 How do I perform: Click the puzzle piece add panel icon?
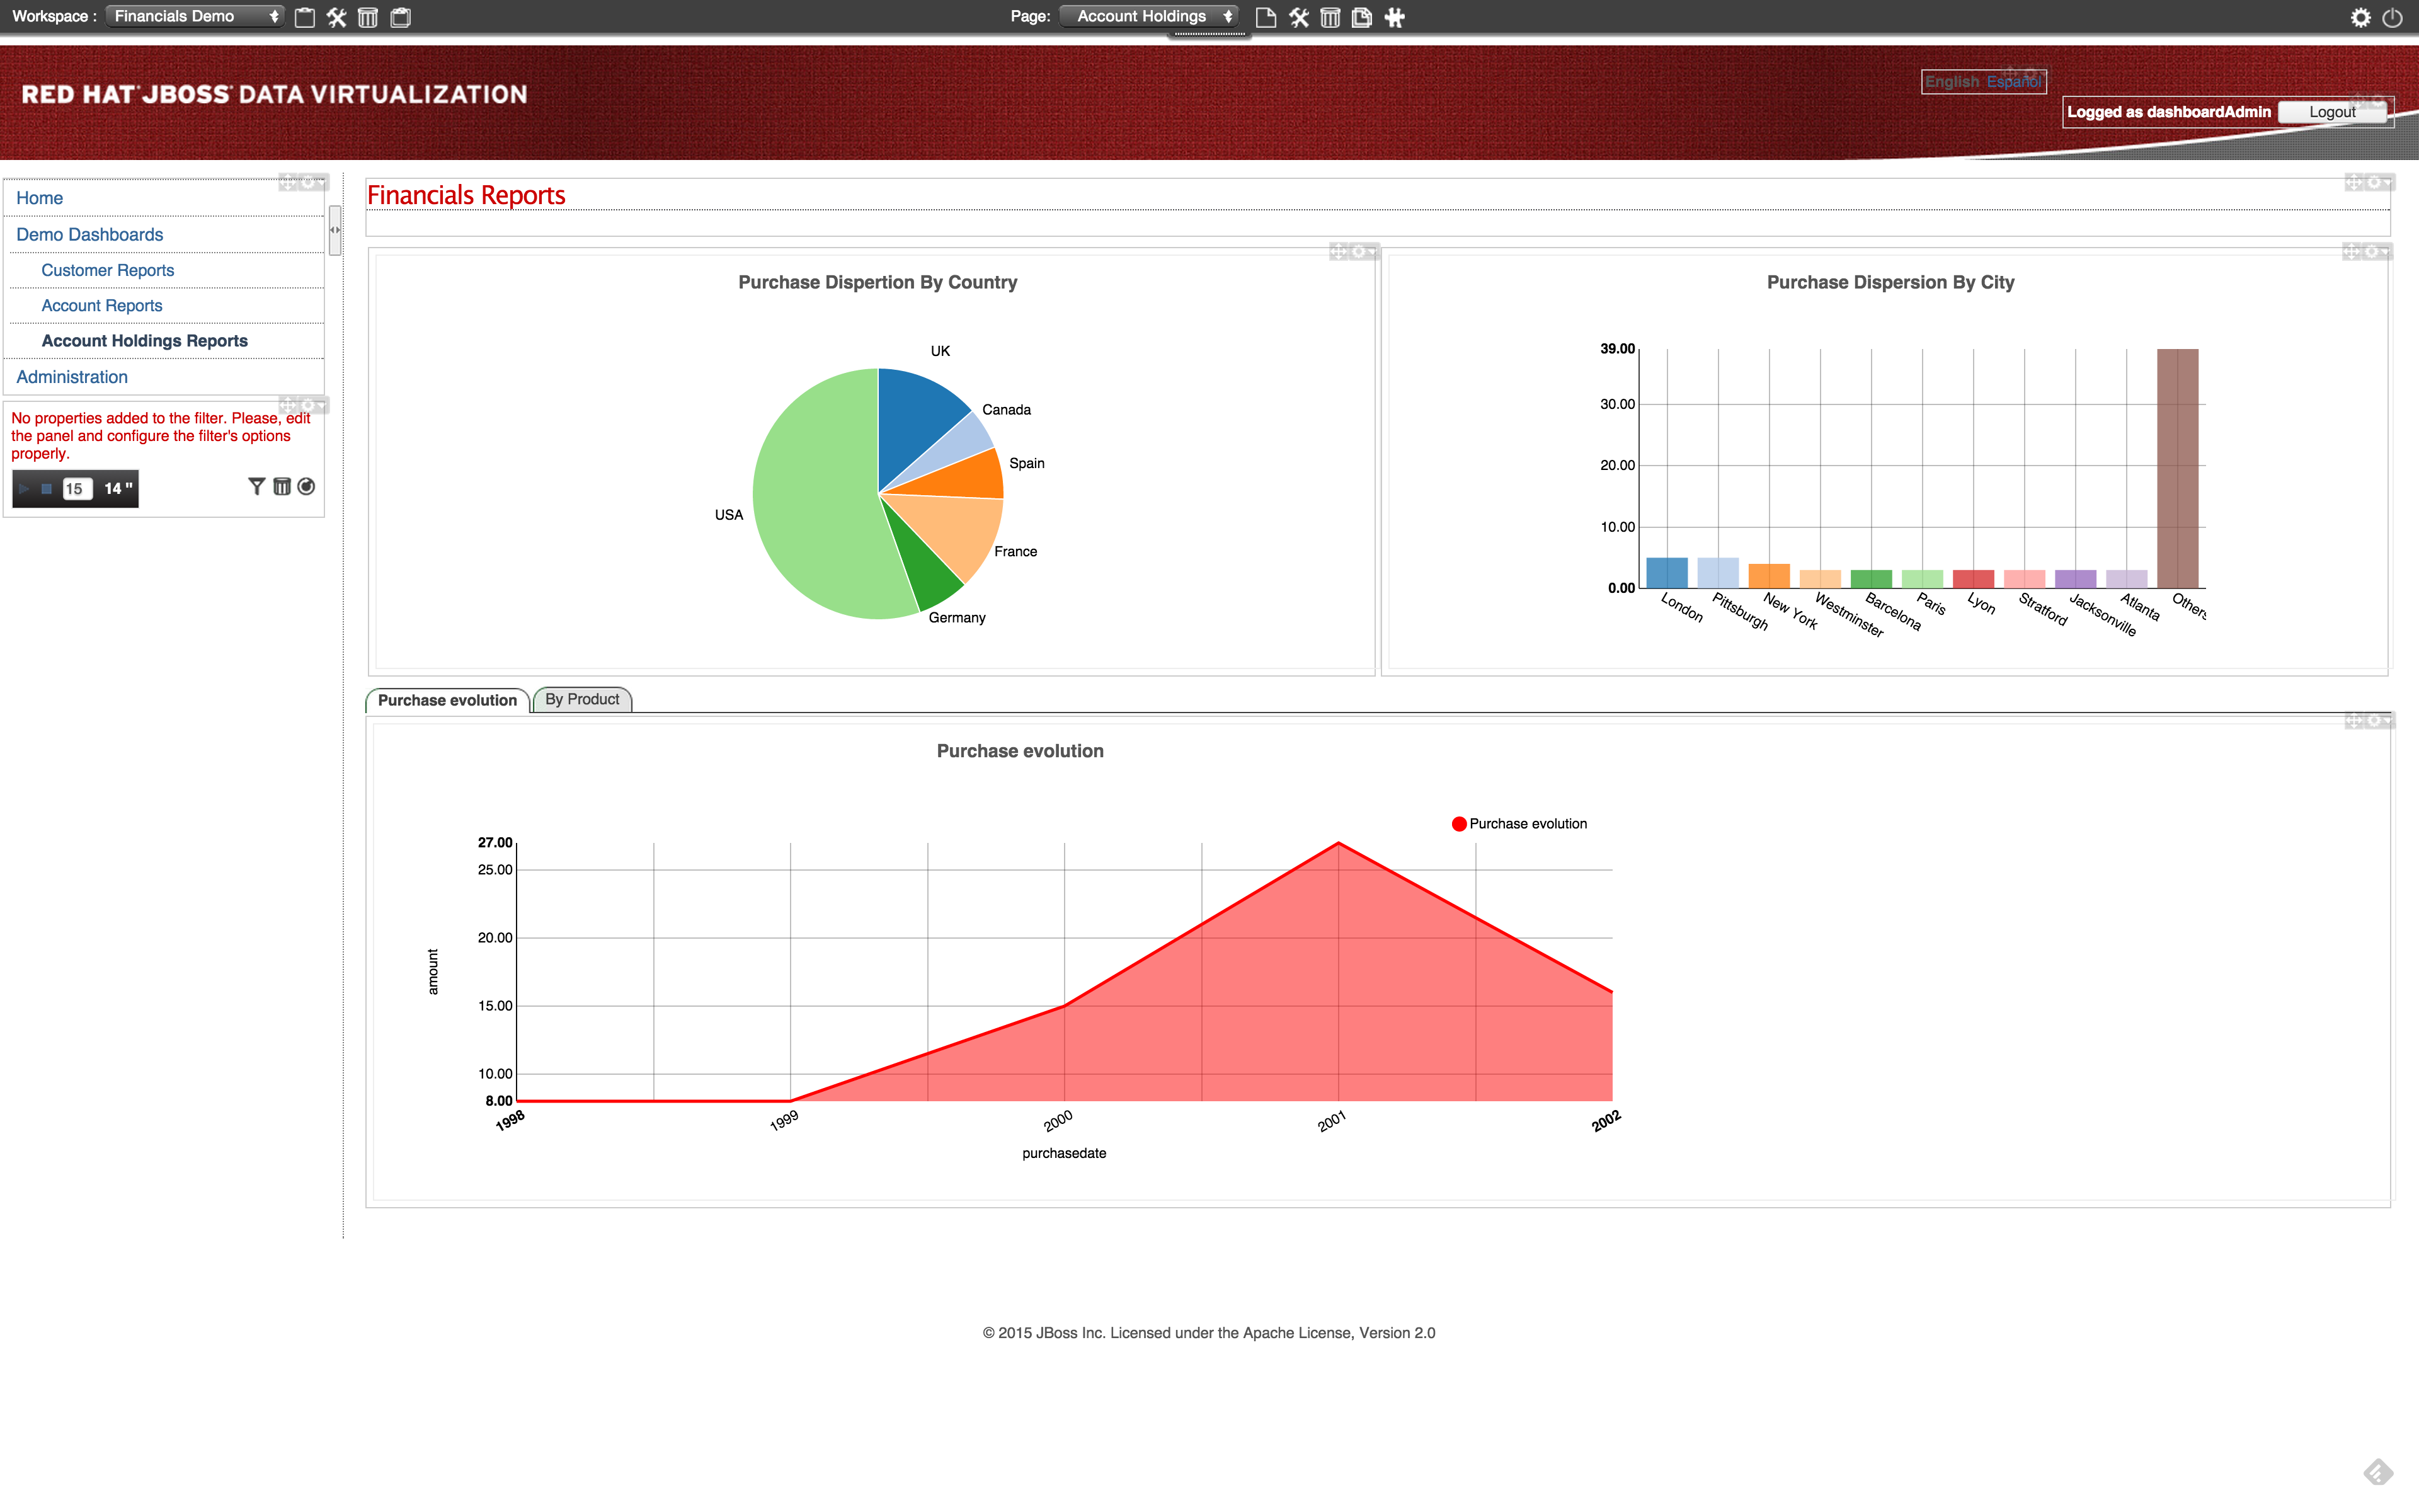[1395, 17]
